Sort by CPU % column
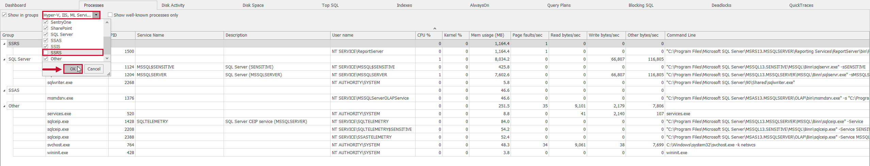The width and height of the screenshot is (870, 166). (429, 35)
